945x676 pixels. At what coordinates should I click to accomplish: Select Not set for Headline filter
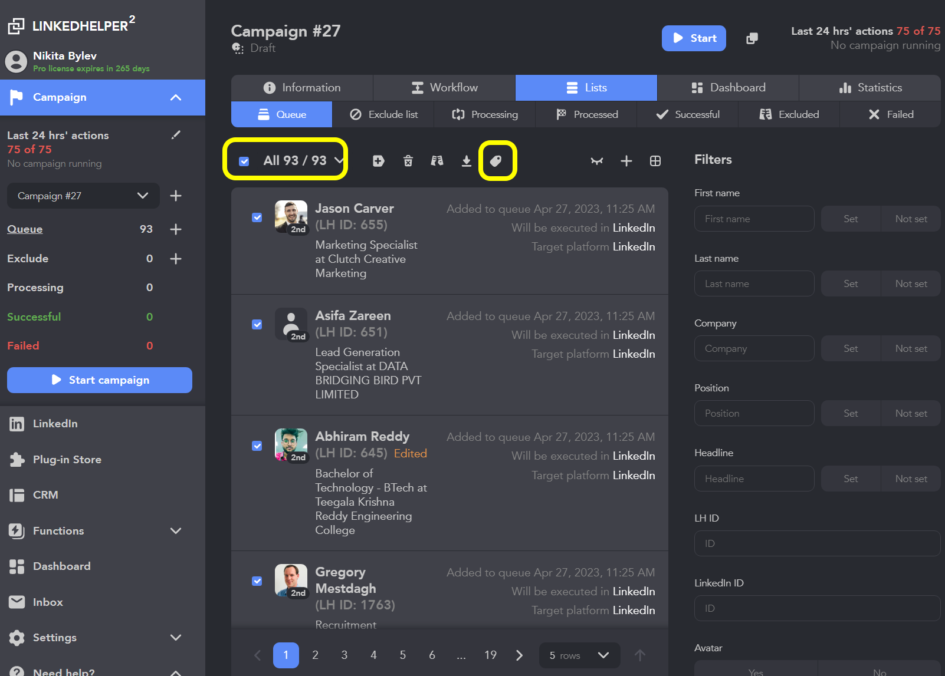[x=911, y=479]
